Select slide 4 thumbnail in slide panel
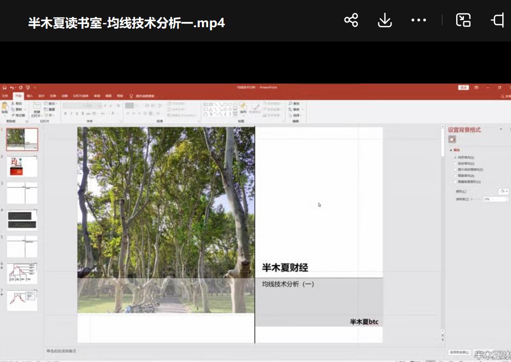Screen dimensions: 511x362 22,220
